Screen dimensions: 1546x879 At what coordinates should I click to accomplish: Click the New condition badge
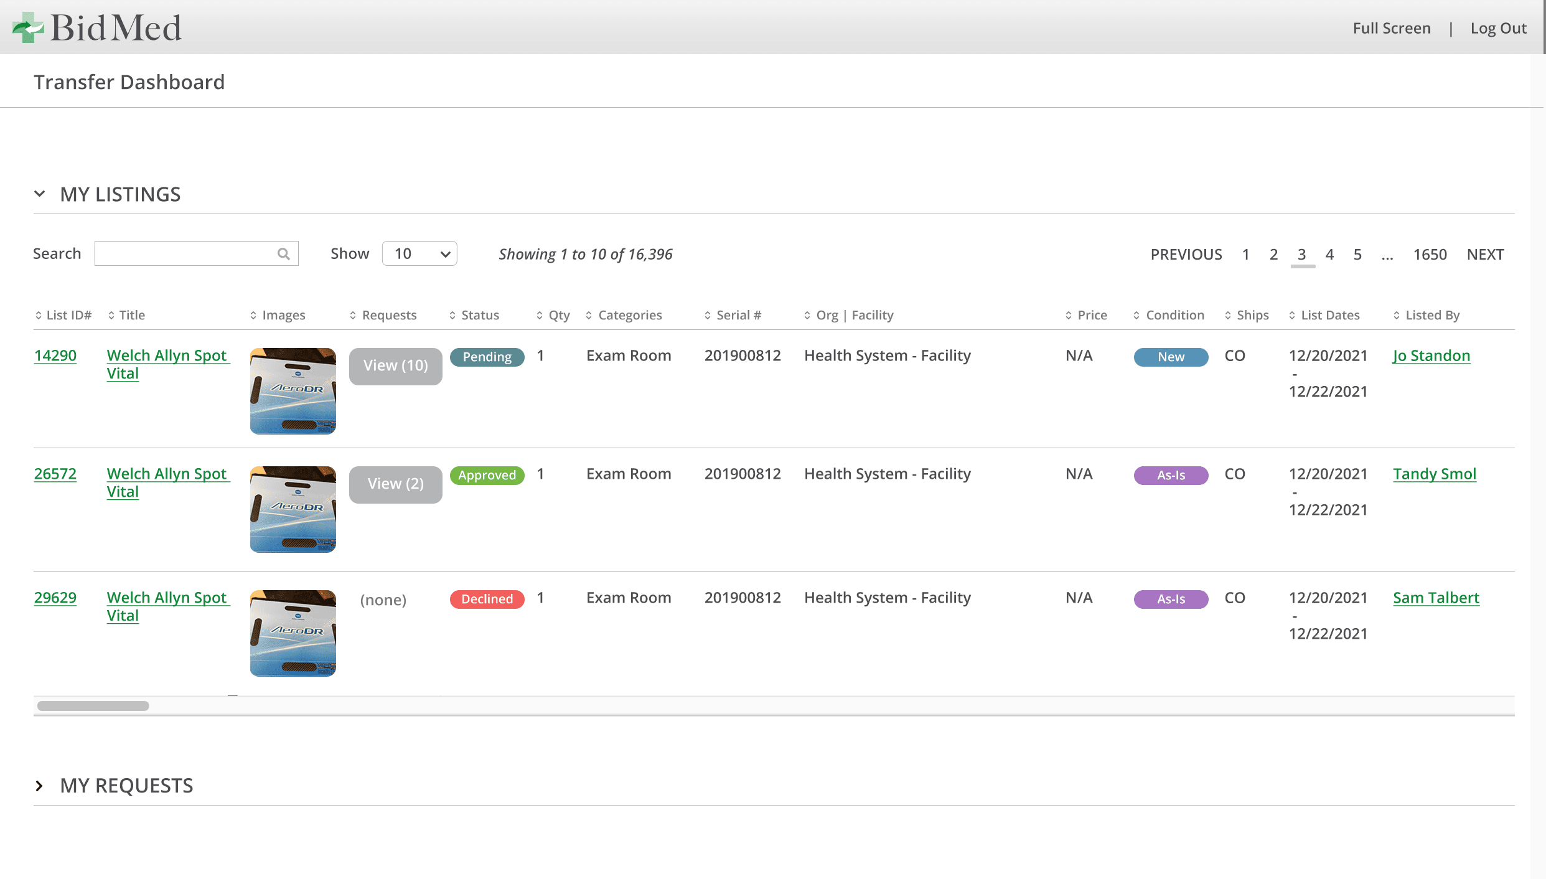(1171, 357)
